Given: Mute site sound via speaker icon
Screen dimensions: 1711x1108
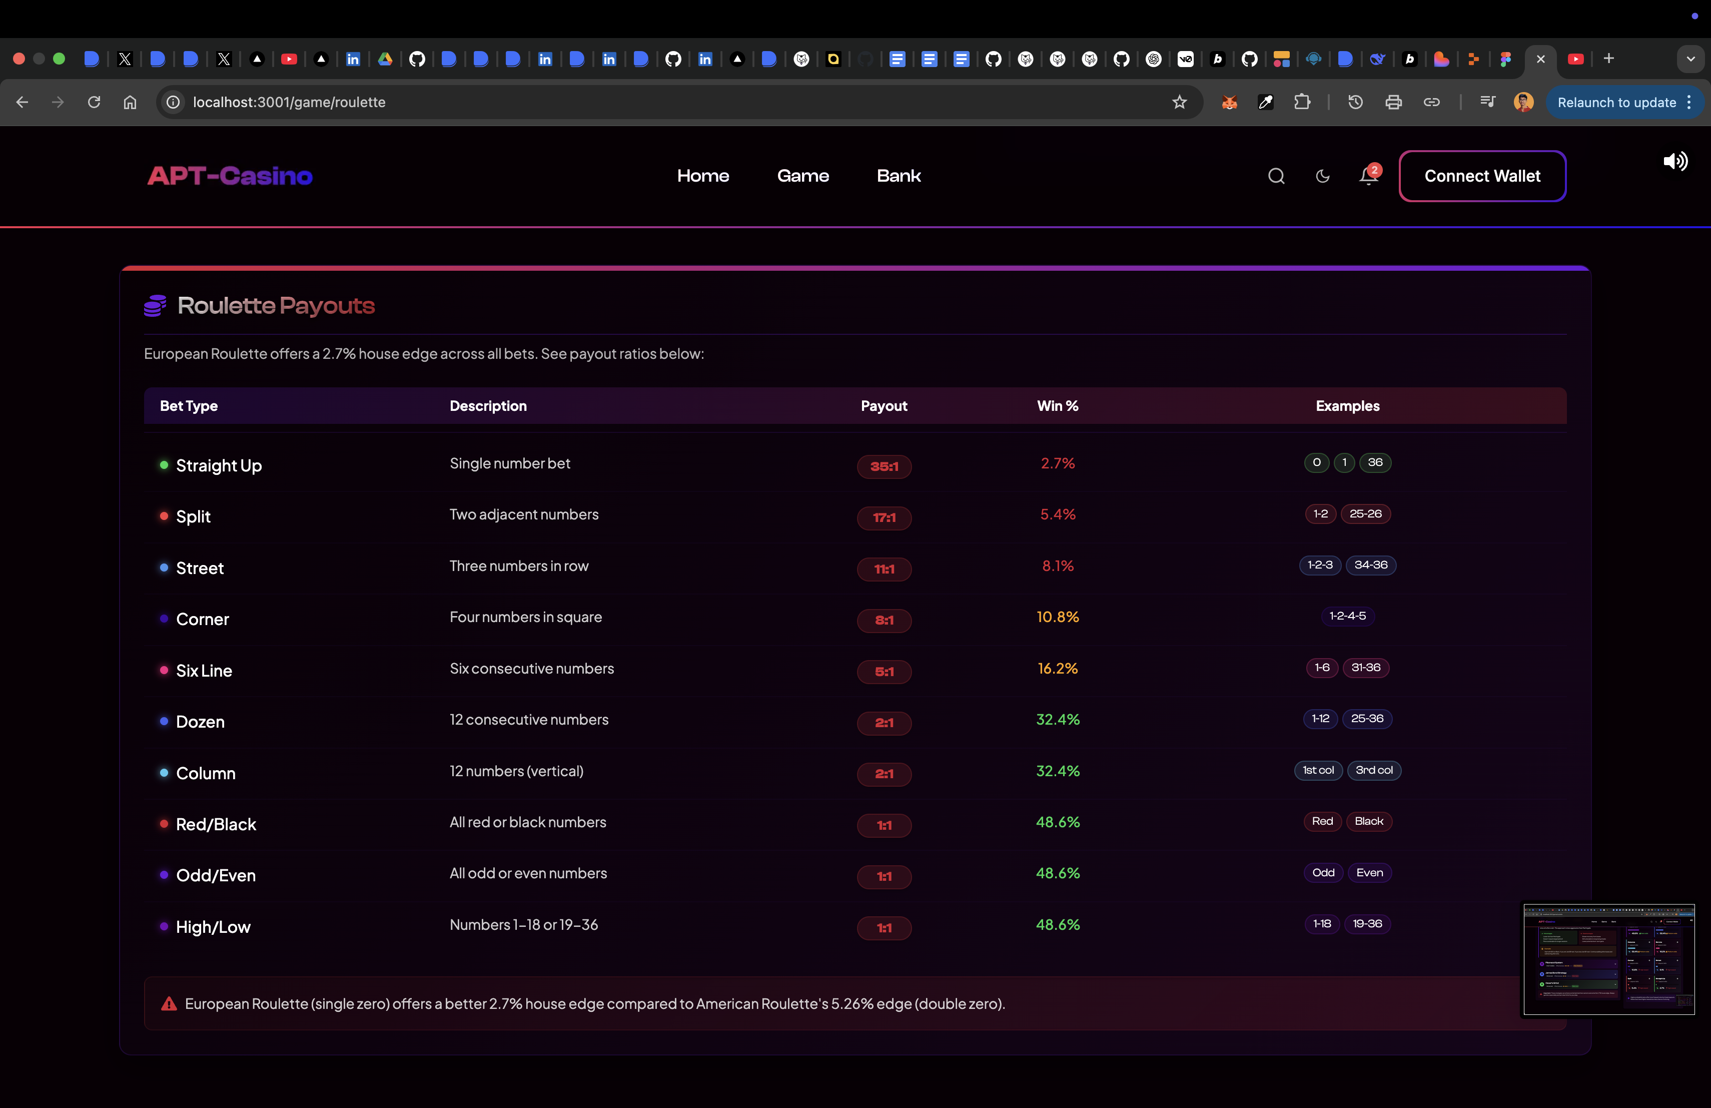Looking at the screenshot, I should pos(1675,162).
